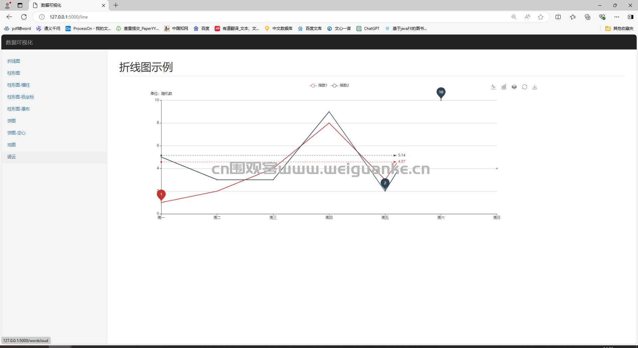Open browser settings and more menu
Viewport: 638px width, 348px height.
tap(617, 17)
